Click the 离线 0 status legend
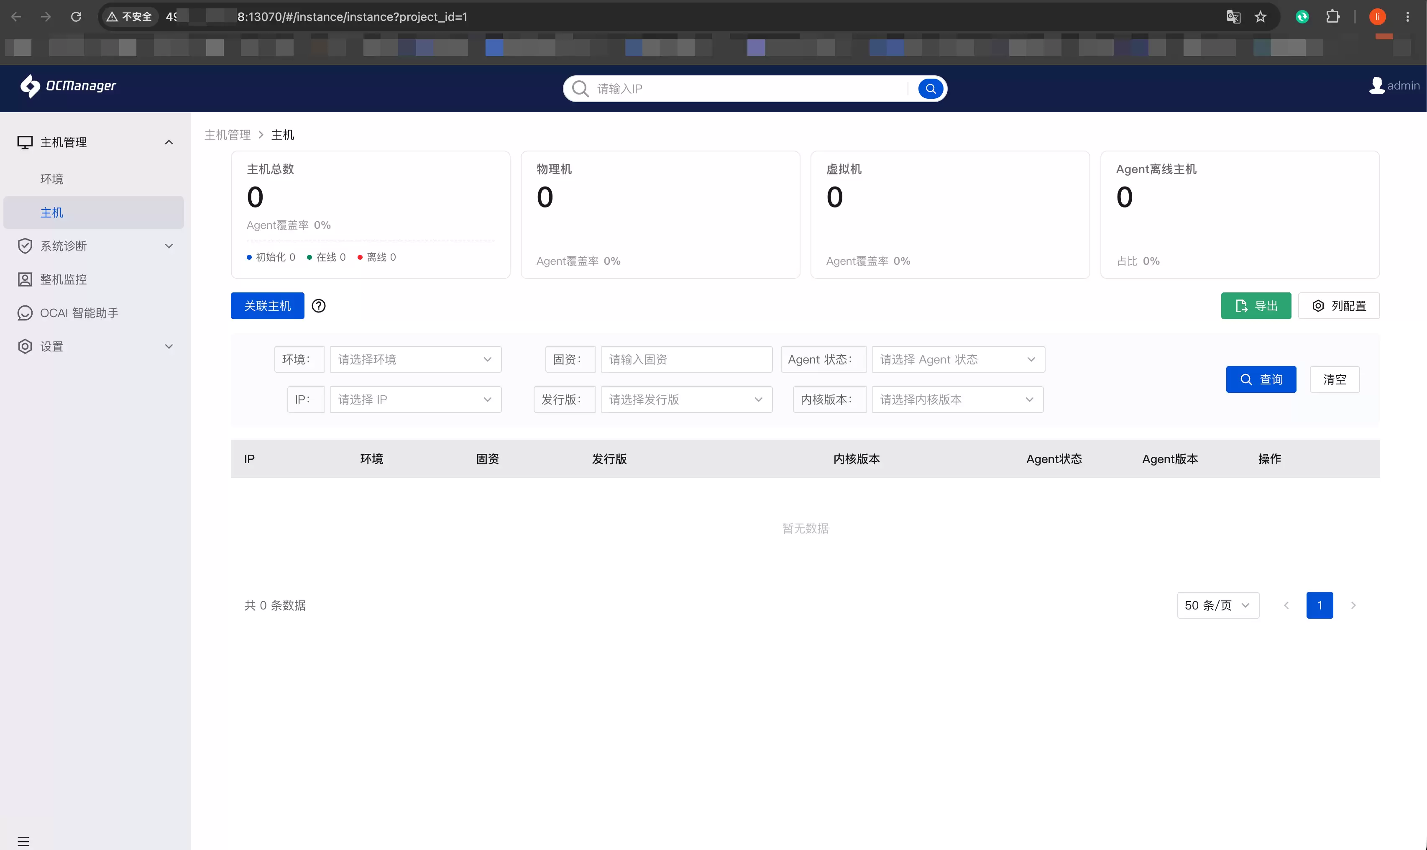1427x850 pixels. 377,257
